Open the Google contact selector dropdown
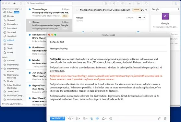Viewport: 181px width, 122px height. click(165, 9)
